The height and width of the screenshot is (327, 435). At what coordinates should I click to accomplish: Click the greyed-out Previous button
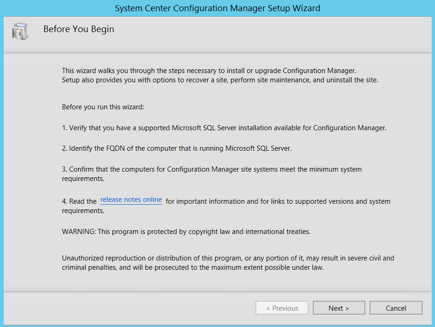[282, 308]
